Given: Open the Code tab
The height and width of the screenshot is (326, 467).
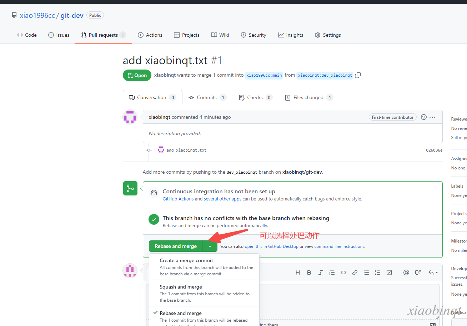Looking at the screenshot, I should coord(27,35).
